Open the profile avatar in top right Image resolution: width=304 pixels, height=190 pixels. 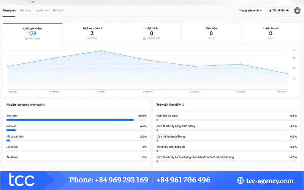[x=297, y=11]
